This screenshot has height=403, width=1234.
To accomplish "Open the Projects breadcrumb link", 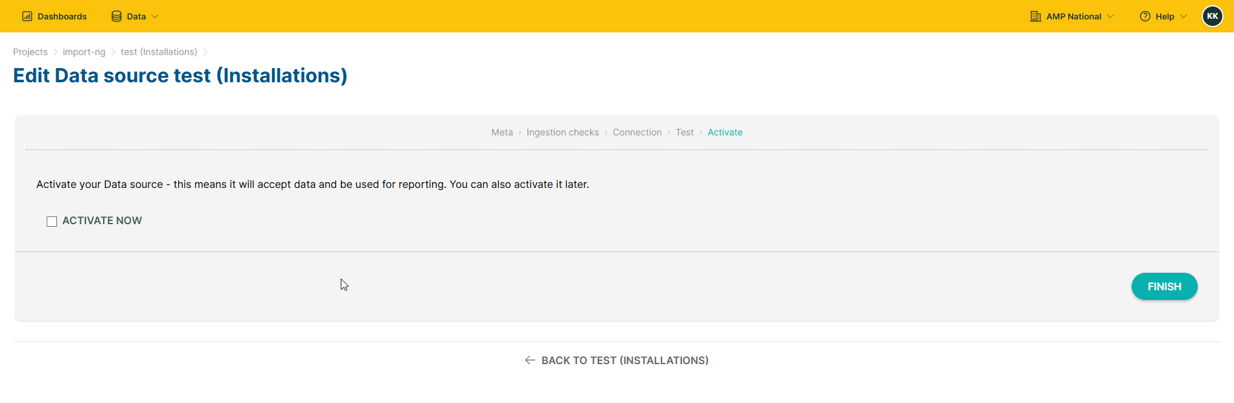I will pos(30,52).
